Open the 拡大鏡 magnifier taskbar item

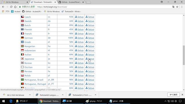73,101
